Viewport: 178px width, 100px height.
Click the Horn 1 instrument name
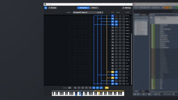128,27
